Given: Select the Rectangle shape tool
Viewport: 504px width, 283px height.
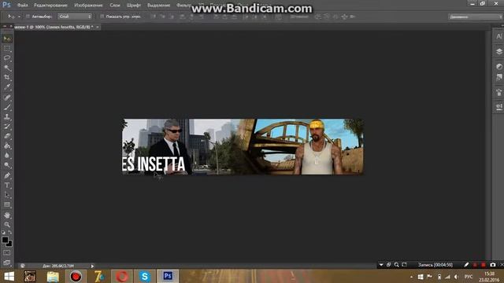Looking at the screenshot, I should (7, 204).
